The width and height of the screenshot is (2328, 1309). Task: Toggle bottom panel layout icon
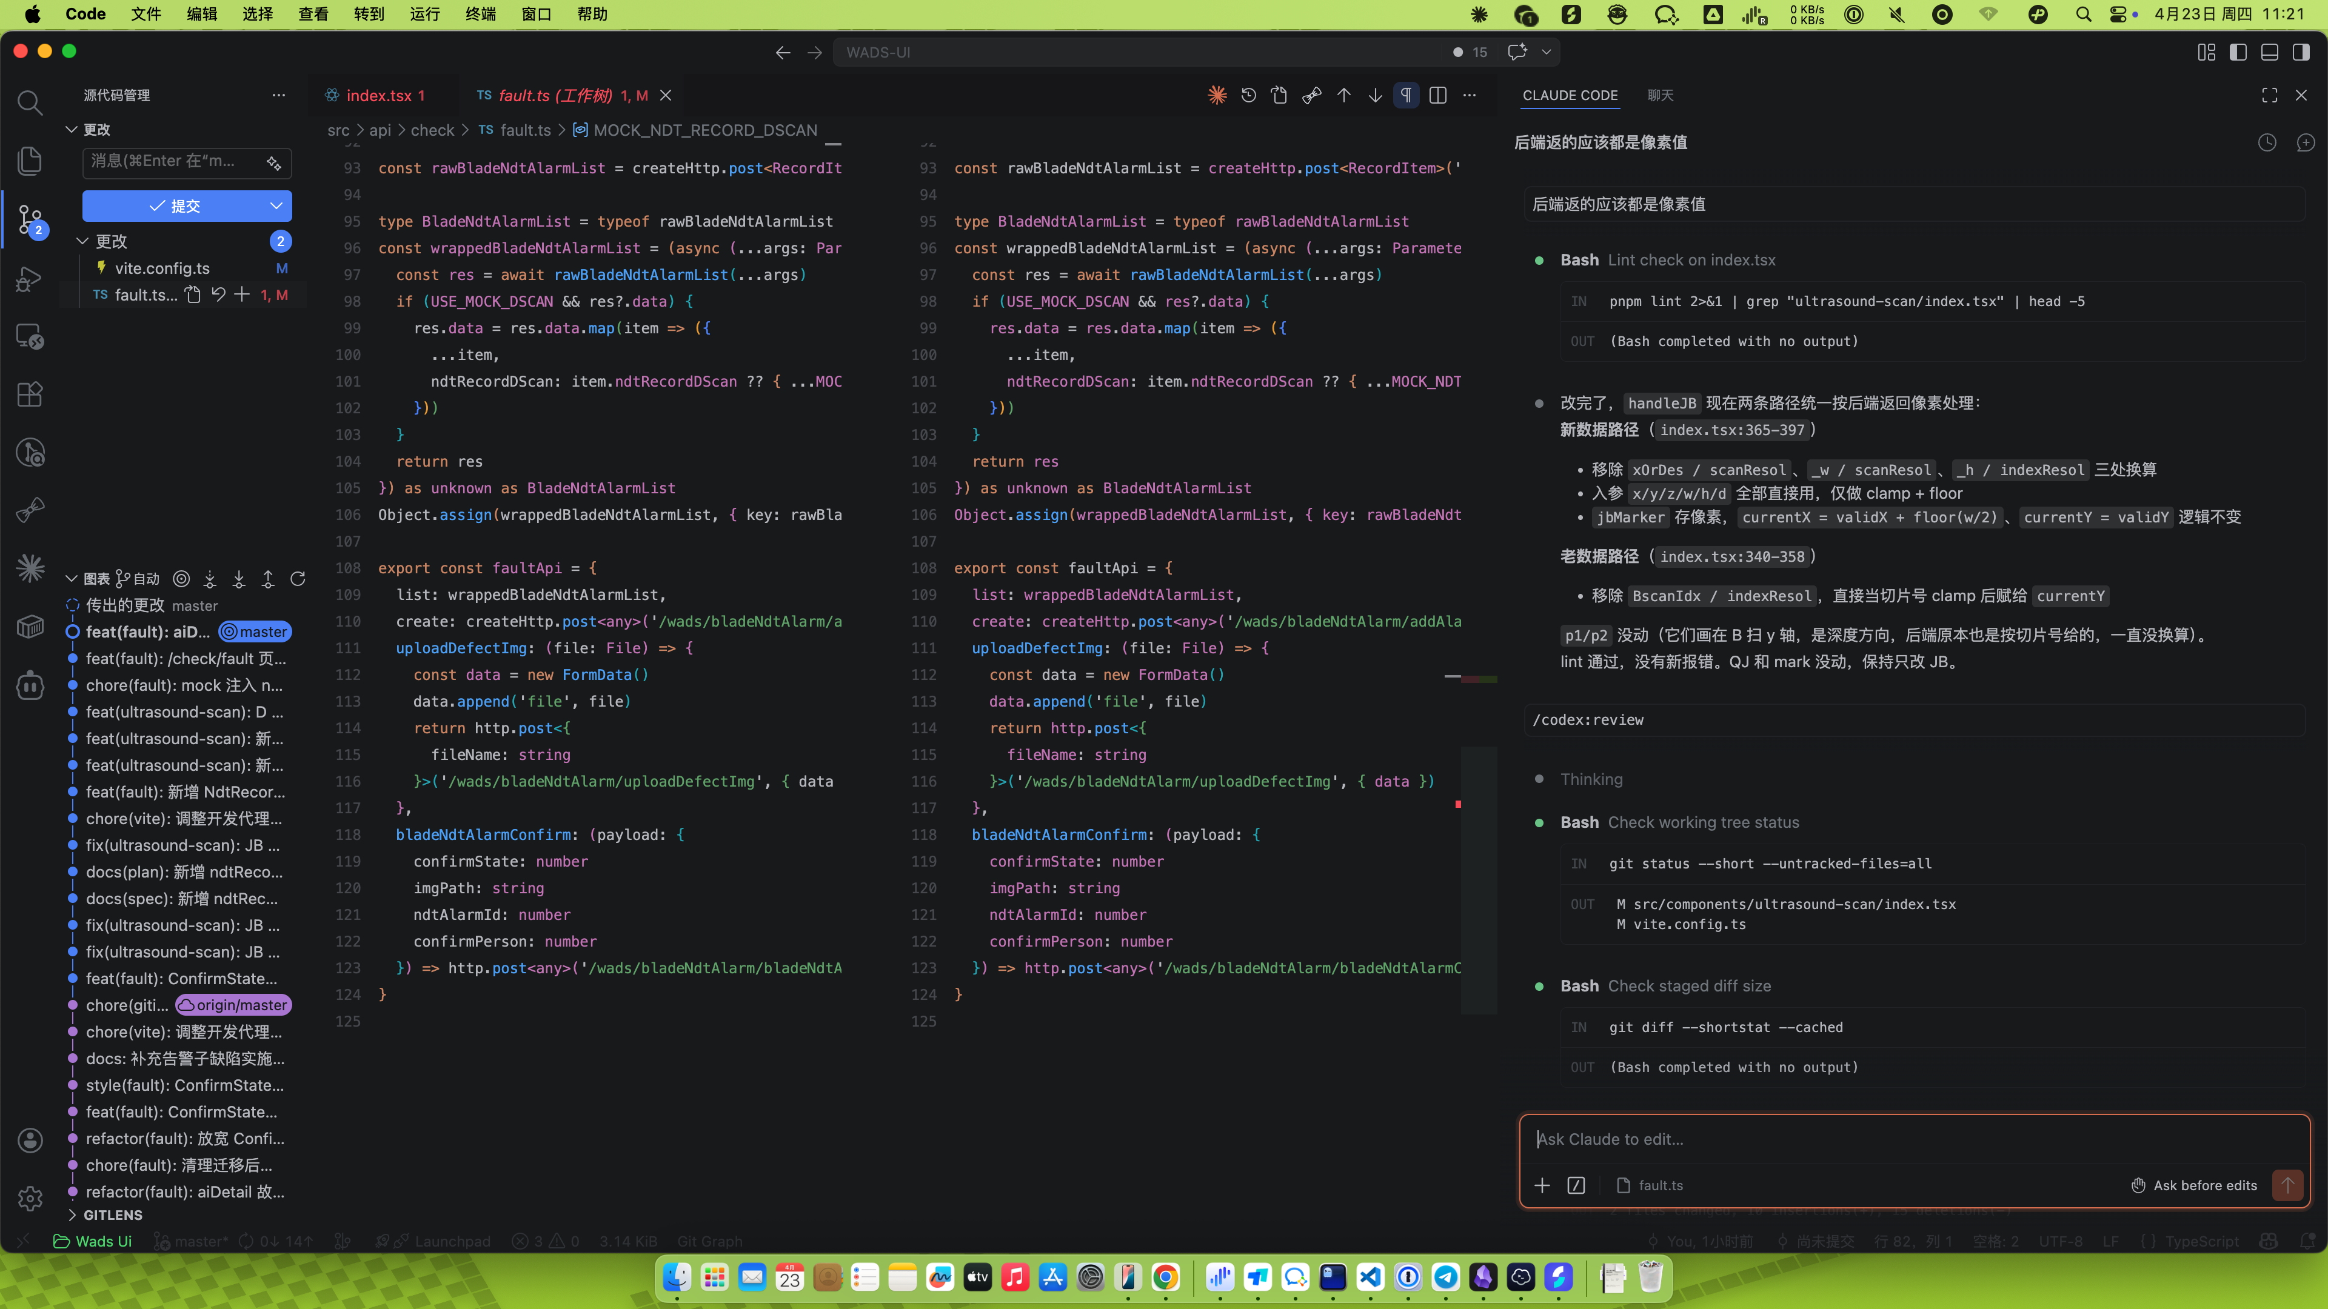(2269, 52)
